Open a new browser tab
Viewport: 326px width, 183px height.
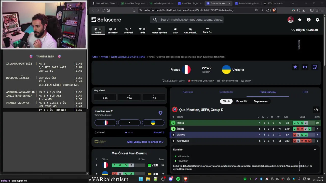click(293, 3)
